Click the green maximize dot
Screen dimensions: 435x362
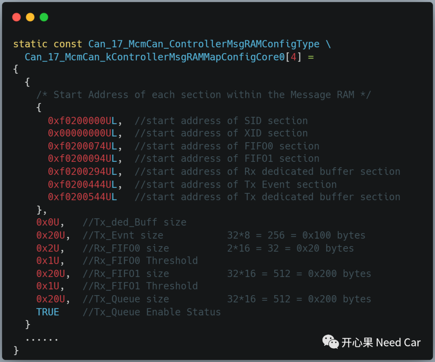coord(44,17)
